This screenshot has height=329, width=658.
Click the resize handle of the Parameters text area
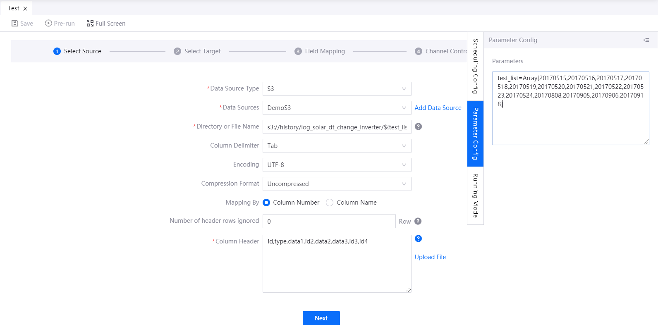click(646, 142)
